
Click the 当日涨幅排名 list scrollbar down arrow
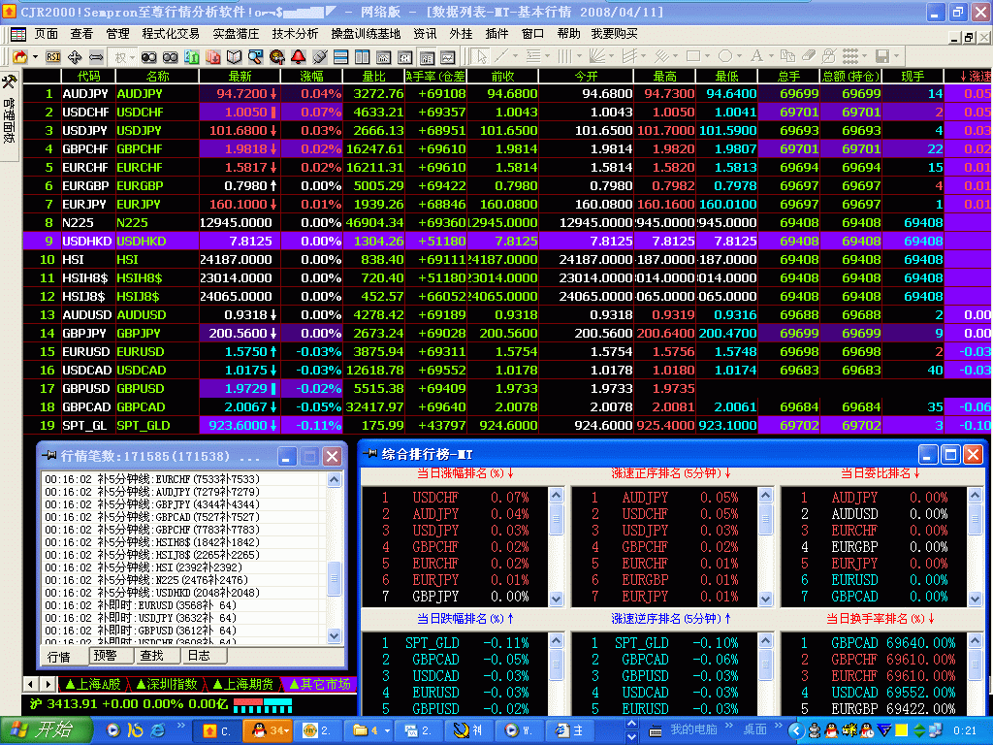coord(556,598)
